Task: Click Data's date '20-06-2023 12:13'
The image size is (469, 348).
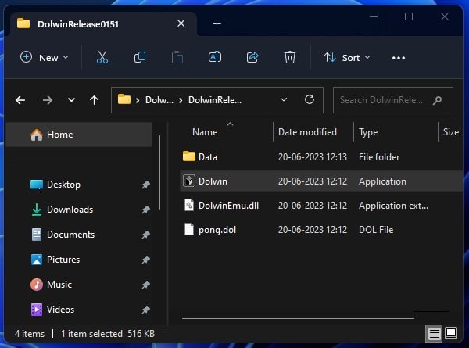Action: [x=313, y=156]
